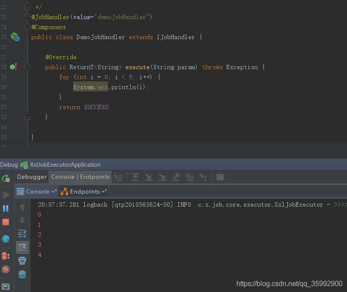Click the Force Step Into icon
The width and height of the screenshot is (347, 292).
[x=162, y=177]
